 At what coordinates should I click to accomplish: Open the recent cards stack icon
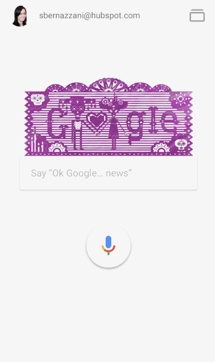pyautogui.click(x=197, y=16)
